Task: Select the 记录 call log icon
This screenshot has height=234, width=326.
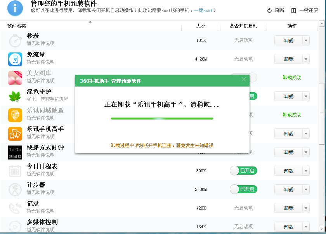Action: click(x=15, y=208)
